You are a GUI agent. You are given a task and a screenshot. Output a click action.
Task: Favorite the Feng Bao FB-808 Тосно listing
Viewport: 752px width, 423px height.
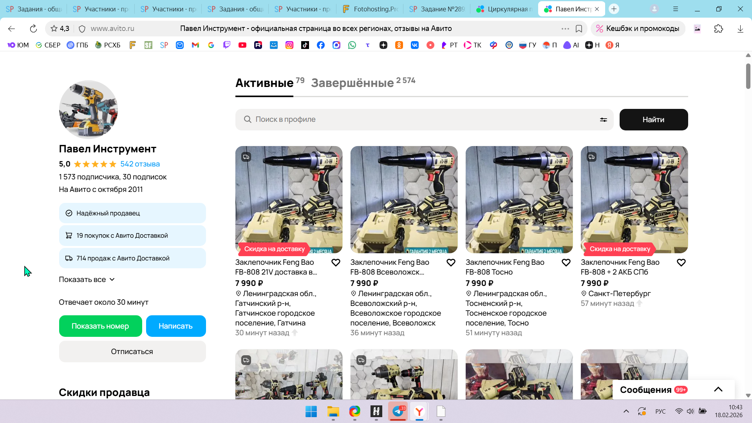click(566, 263)
